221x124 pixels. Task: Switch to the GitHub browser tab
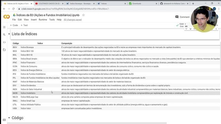point(174,3)
